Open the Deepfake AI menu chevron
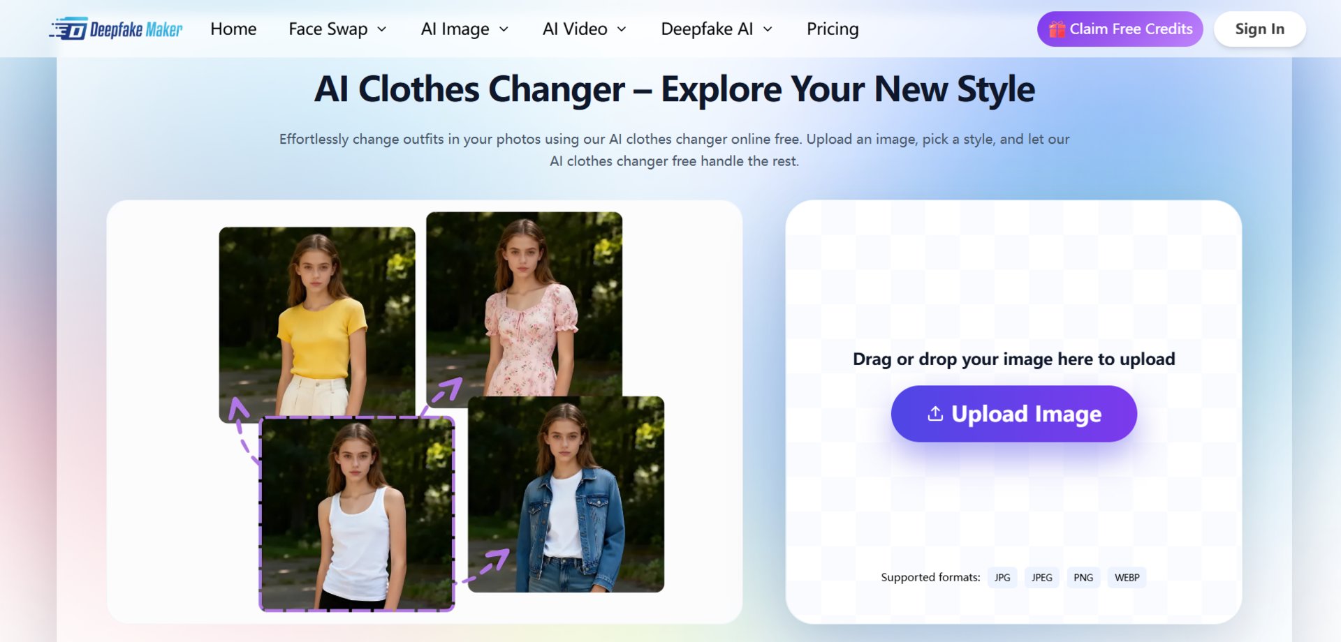Viewport: 1341px width, 642px height. click(768, 29)
